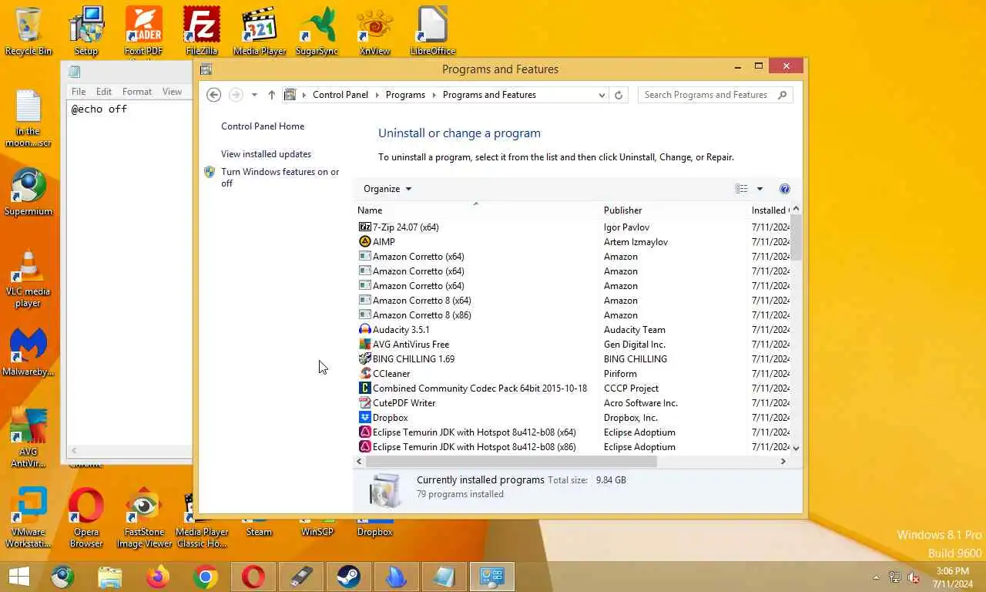Click the Programs breadcrumb
The height and width of the screenshot is (592, 986).
405,95
